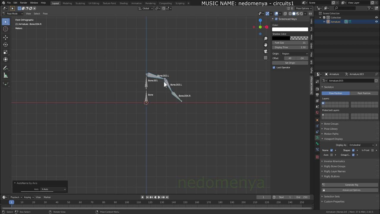Jump to timeline start frame

[147, 197]
